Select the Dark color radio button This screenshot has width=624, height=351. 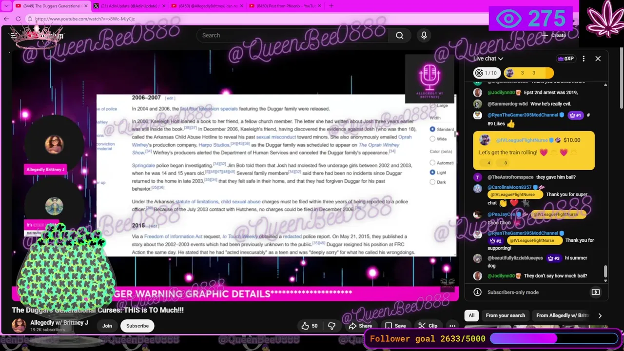click(x=432, y=182)
